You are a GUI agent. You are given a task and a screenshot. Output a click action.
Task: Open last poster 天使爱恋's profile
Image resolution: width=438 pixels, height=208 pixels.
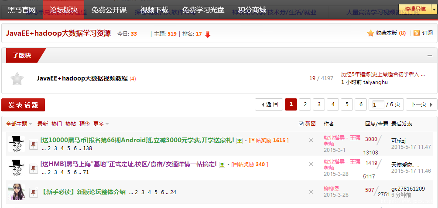tap(406, 164)
